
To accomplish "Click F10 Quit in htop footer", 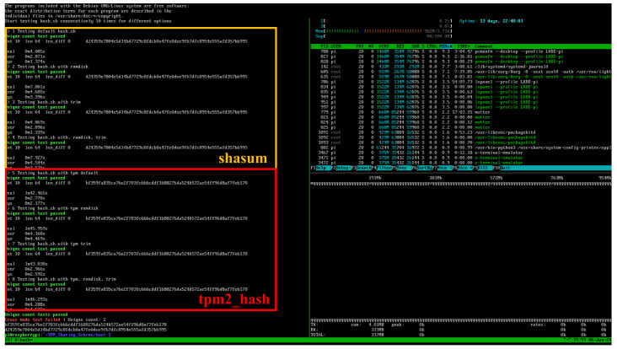I will 504,168.
